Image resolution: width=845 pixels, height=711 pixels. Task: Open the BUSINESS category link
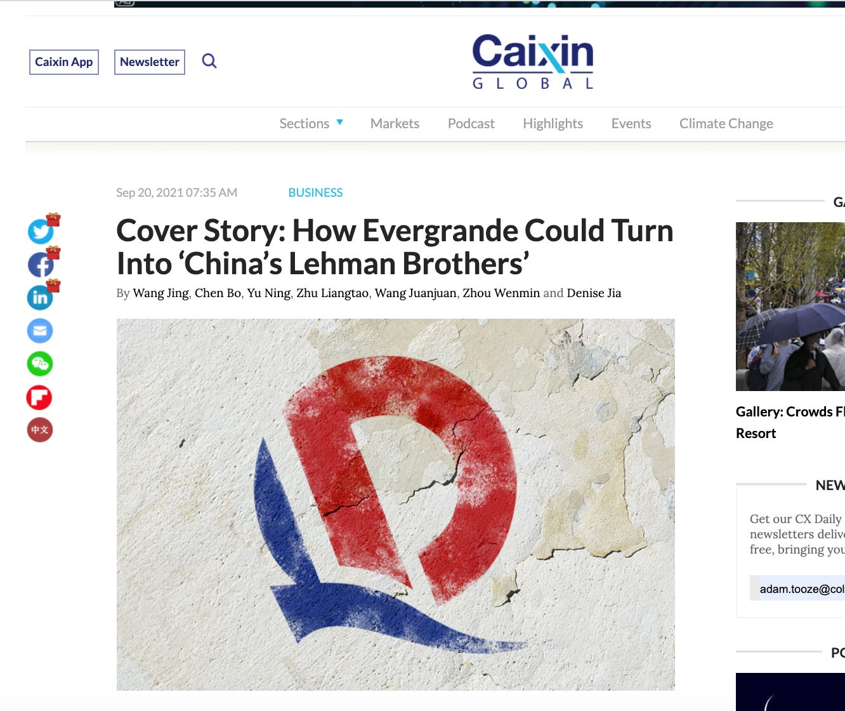coord(315,192)
